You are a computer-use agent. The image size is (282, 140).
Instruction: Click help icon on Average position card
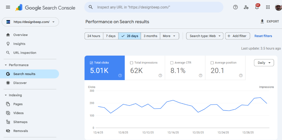[241, 75]
